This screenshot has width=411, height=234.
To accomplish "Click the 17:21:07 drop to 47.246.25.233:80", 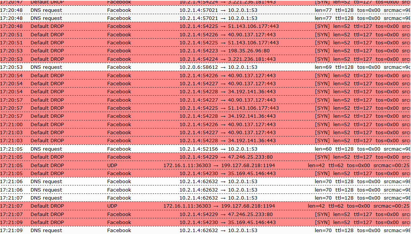I will coord(205,214).
